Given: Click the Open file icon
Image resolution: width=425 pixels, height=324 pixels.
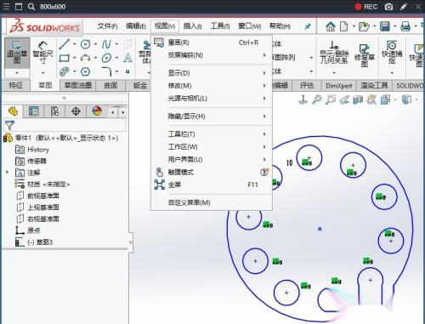Looking at the screenshot, I should click(x=364, y=26).
